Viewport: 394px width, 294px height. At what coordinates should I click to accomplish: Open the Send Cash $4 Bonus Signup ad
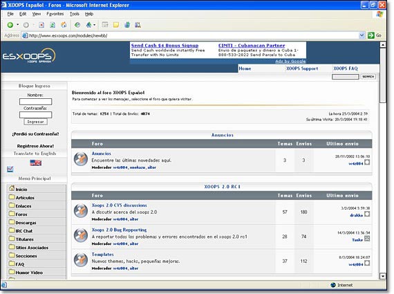[x=165, y=46]
